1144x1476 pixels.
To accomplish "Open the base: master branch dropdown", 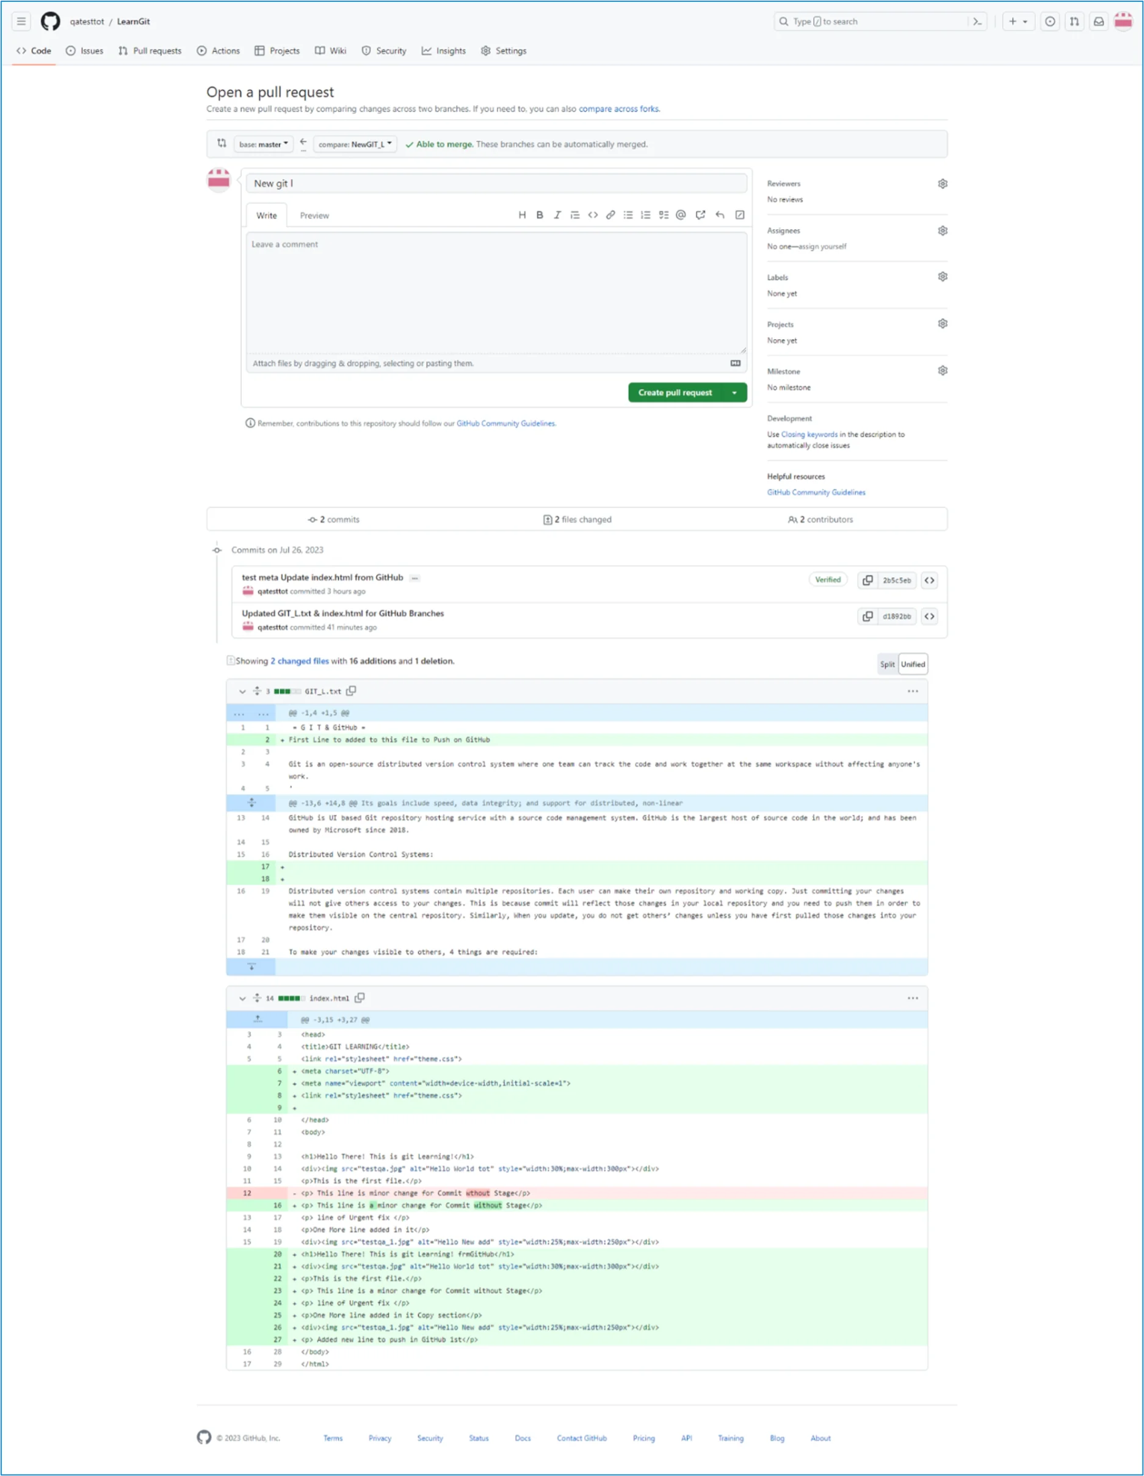I will pos(263,144).
